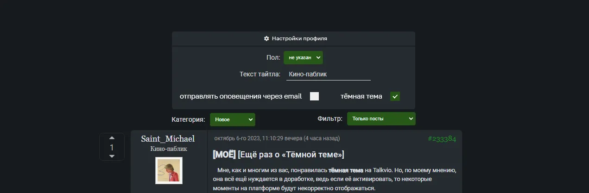Open the Пол dropdown set to не указан
The width and height of the screenshot is (589, 193).
coord(303,57)
